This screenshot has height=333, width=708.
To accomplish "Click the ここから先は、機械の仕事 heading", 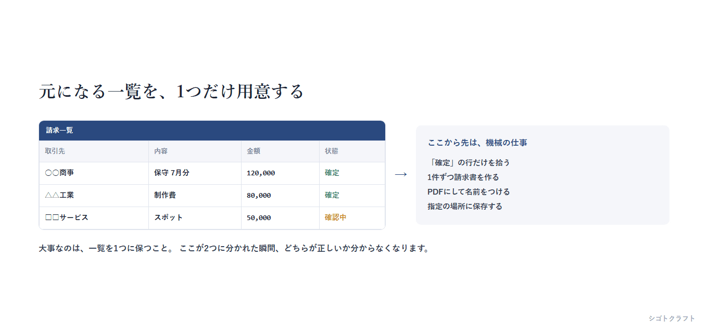I will coord(477,143).
